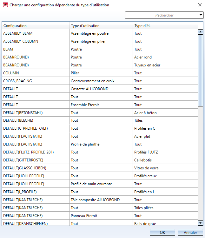Click the scrollbar up arrow
Viewport: 205px width, 238px height.
click(x=200, y=32)
